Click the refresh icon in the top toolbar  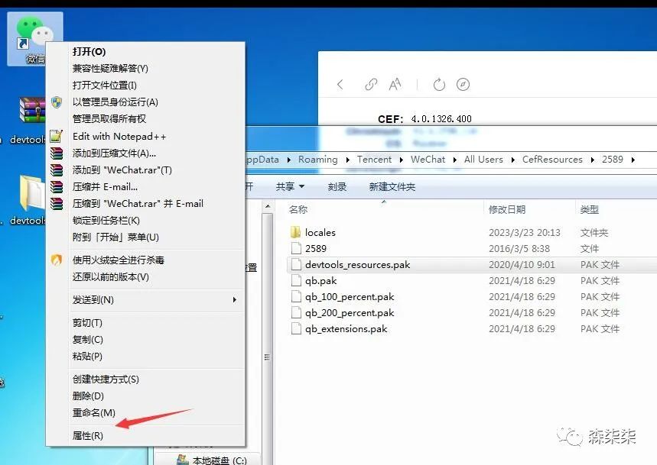(437, 86)
